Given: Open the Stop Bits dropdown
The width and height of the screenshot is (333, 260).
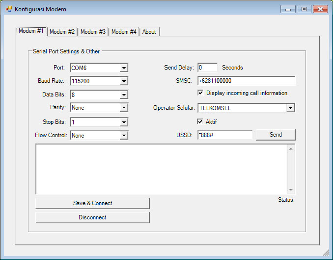Looking at the screenshot, I should point(124,122).
